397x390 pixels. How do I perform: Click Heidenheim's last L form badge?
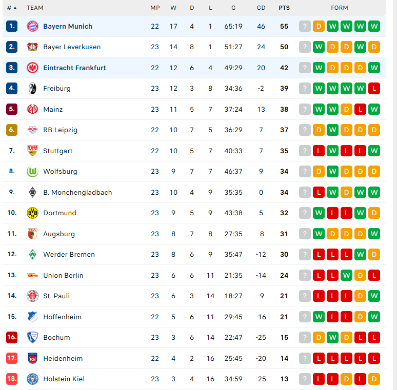(x=374, y=358)
